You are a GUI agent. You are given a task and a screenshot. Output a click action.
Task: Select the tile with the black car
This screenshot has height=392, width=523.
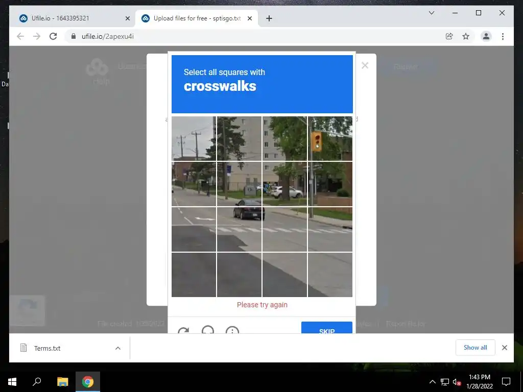(239, 229)
